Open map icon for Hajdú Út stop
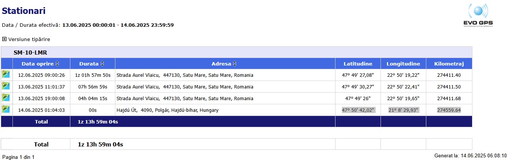 coord(5,109)
